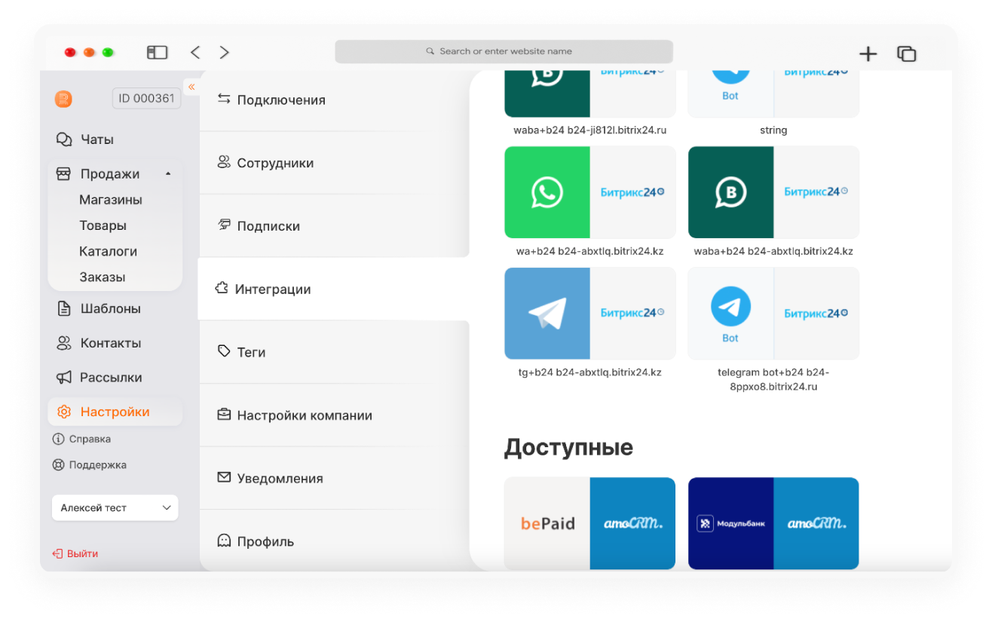Click the search or enter website name field
Image resolution: width=992 pixels, height=622 pixels.
tap(504, 51)
